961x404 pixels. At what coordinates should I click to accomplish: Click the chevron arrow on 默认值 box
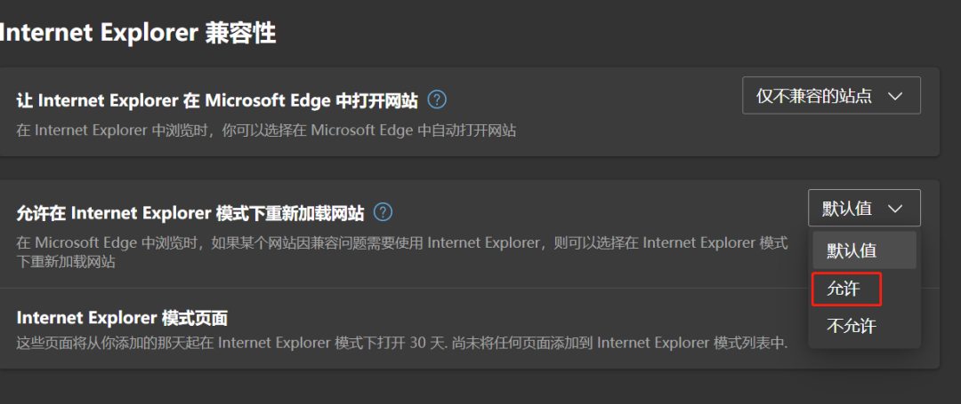[x=895, y=209]
